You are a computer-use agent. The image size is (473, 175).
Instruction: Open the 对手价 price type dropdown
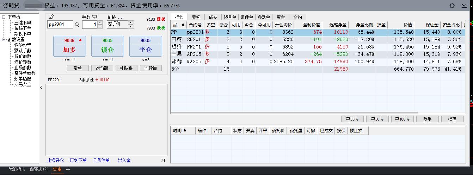[x=130, y=24]
